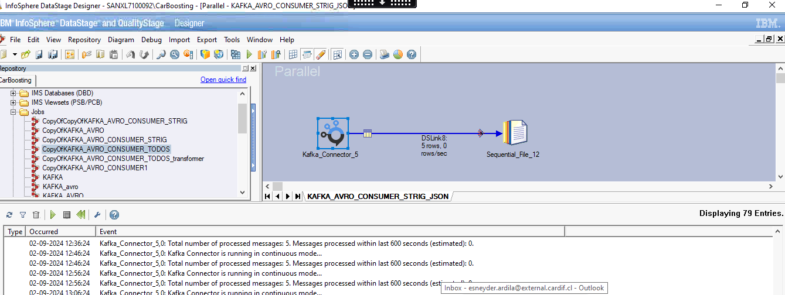The image size is (785, 295).
Task: Select the CopyOfKAFKA_AVRO_CONSUMER1 job
Action: coord(95,168)
